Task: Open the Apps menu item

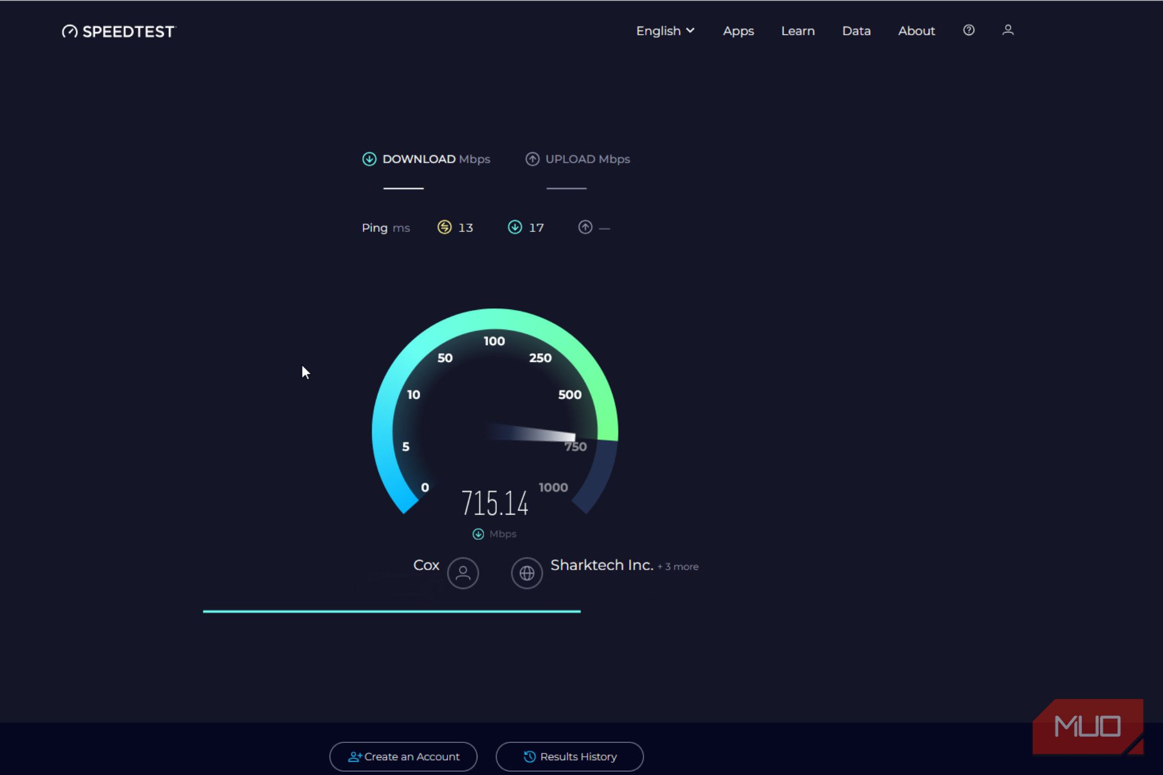Action: click(x=738, y=31)
